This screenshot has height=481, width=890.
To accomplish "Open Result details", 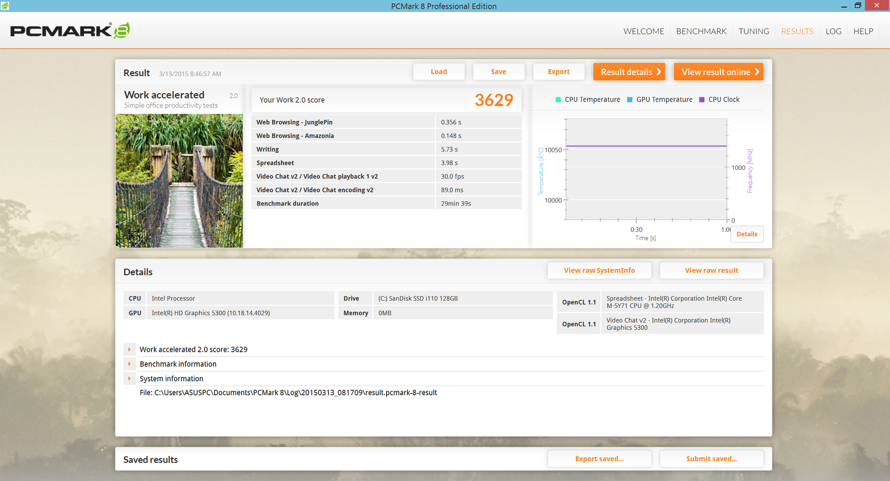I will [x=629, y=72].
